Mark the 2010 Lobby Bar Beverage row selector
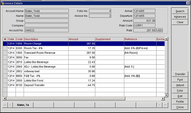Viewport: 191px width, 113px height. (5, 62)
